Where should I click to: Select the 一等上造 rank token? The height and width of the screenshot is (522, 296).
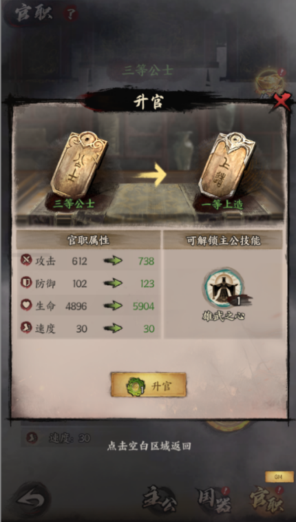(227, 165)
